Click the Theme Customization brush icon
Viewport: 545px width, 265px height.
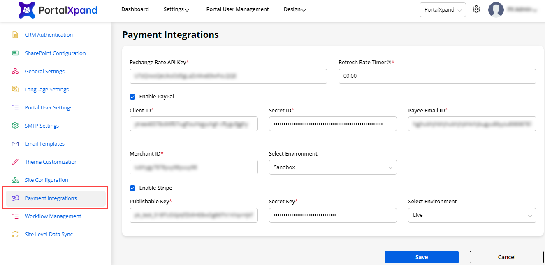pyautogui.click(x=15, y=162)
